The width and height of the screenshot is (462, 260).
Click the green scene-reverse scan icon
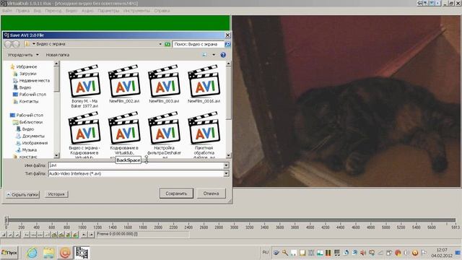(69, 235)
